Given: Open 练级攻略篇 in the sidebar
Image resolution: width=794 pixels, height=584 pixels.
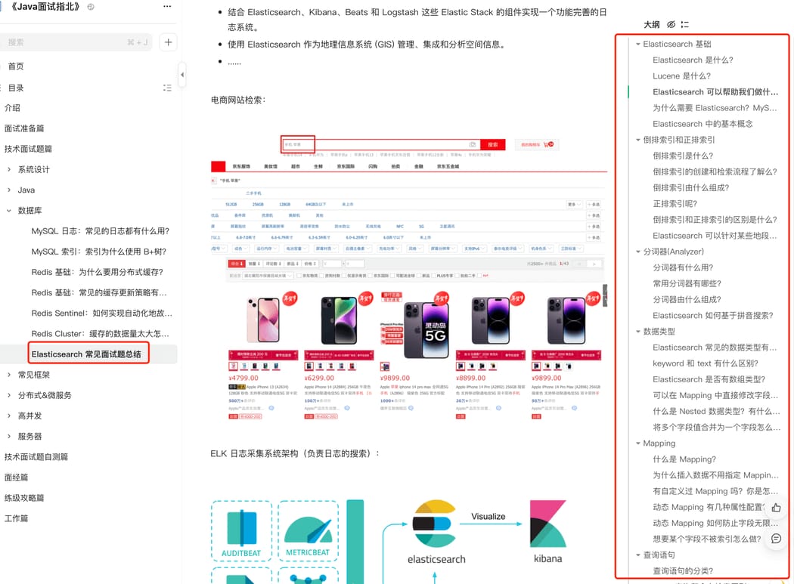Looking at the screenshot, I should tap(24, 498).
